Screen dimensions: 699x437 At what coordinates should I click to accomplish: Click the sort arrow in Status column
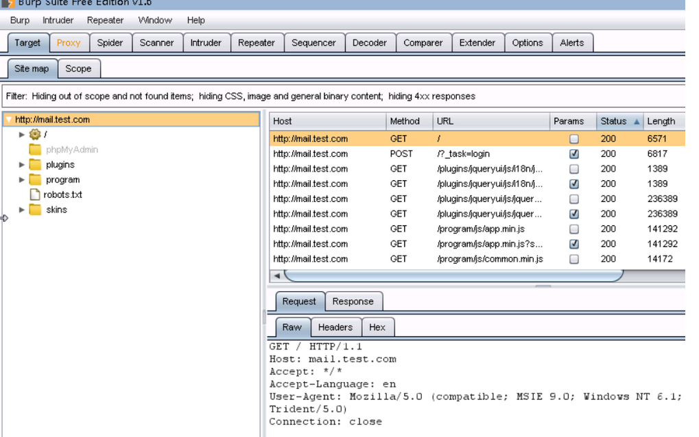pyautogui.click(x=637, y=121)
